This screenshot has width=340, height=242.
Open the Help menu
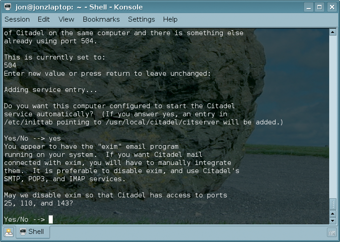tap(170, 19)
